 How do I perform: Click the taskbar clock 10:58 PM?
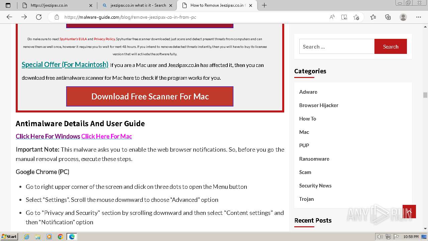point(411,237)
